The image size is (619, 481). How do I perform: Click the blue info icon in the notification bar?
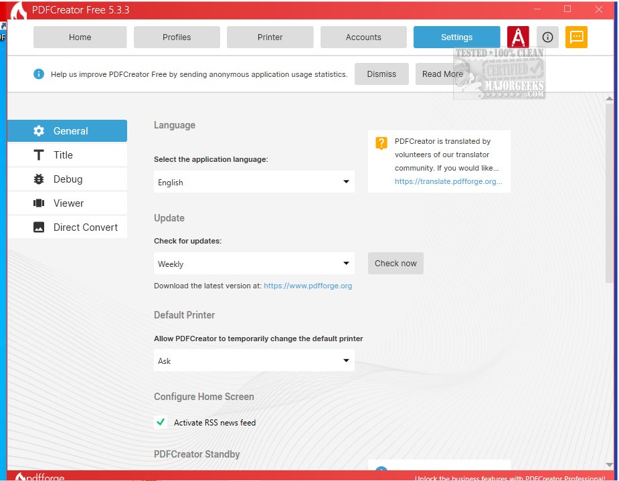click(x=39, y=74)
